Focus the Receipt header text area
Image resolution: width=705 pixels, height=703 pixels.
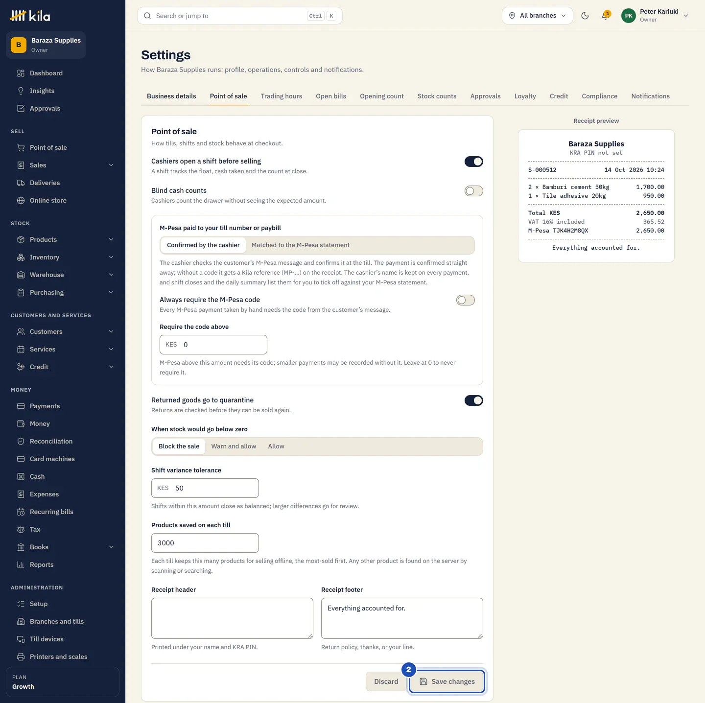pyautogui.click(x=232, y=618)
